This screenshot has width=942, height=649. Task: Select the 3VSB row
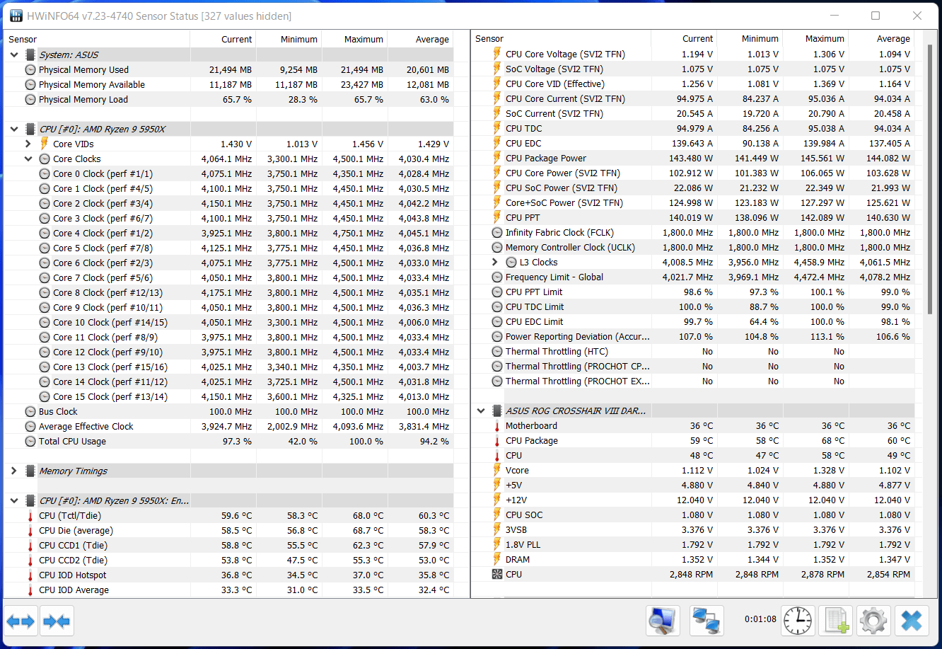tap(693, 530)
